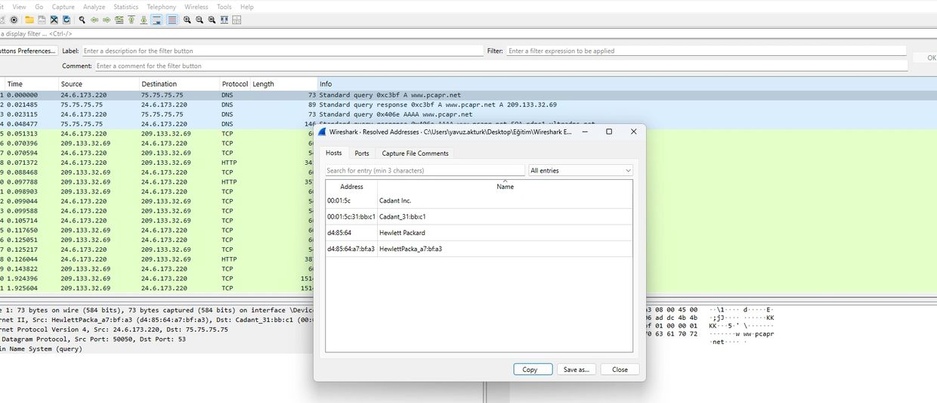Click the Search for entry field

click(425, 171)
